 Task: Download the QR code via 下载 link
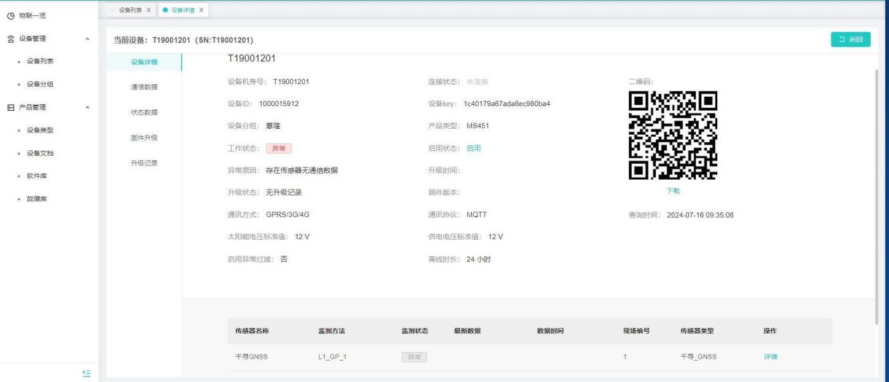(673, 191)
